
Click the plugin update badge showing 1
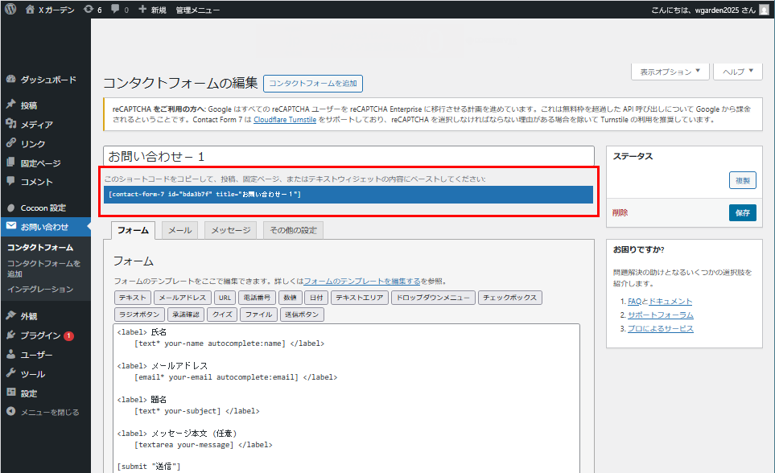(x=68, y=335)
